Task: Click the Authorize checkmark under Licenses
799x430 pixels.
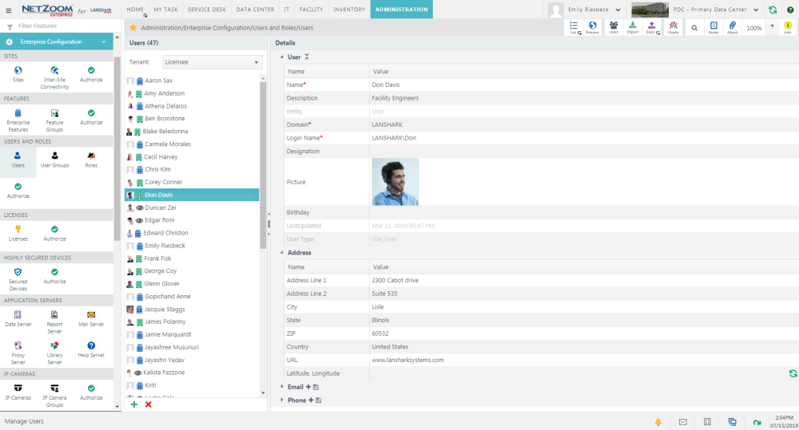Action: click(x=54, y=233)
